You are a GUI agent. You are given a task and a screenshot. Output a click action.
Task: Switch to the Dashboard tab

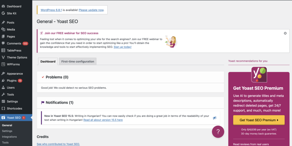[48, 61]
